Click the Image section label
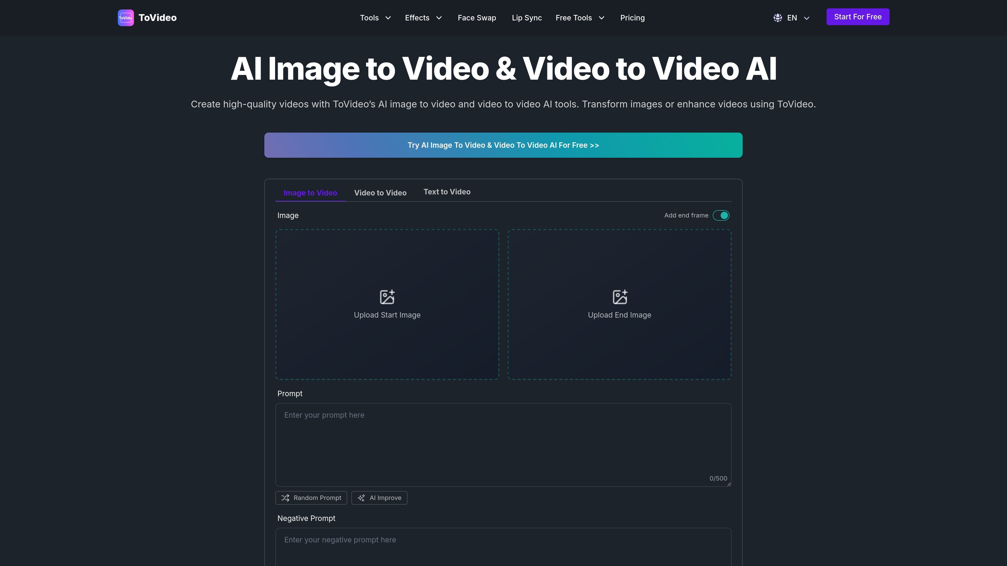The width and height of the screenshot is (1007, 566). [288, 216]
